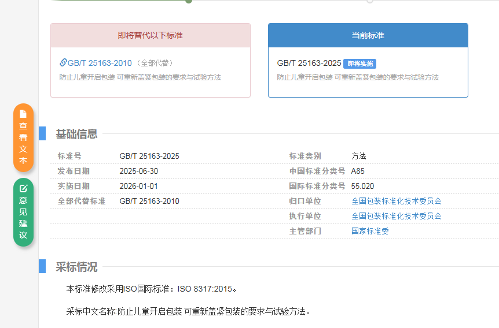Click GB/T 25163-2010 in the 全部代替标准 row
Image resolution: width=499 pixels, height=328 pixels.
[x=149, y=201]
